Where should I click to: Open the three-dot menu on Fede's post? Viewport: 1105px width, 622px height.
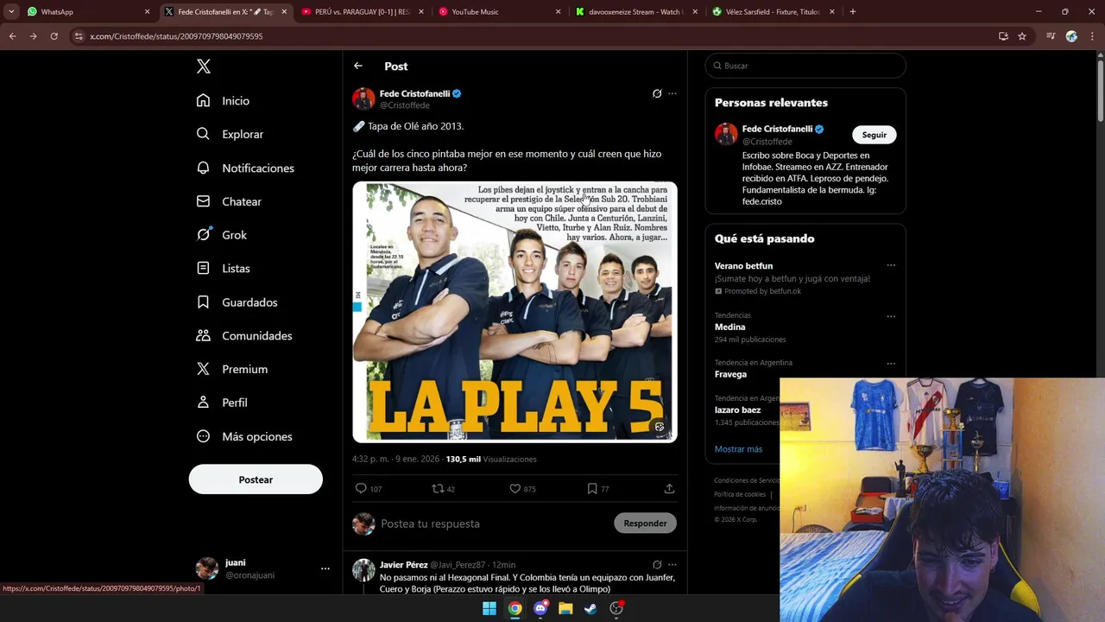pos(672,93)
